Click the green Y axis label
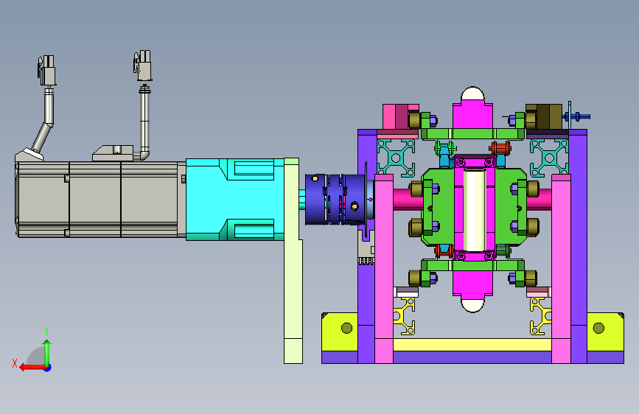 [46, 331]
